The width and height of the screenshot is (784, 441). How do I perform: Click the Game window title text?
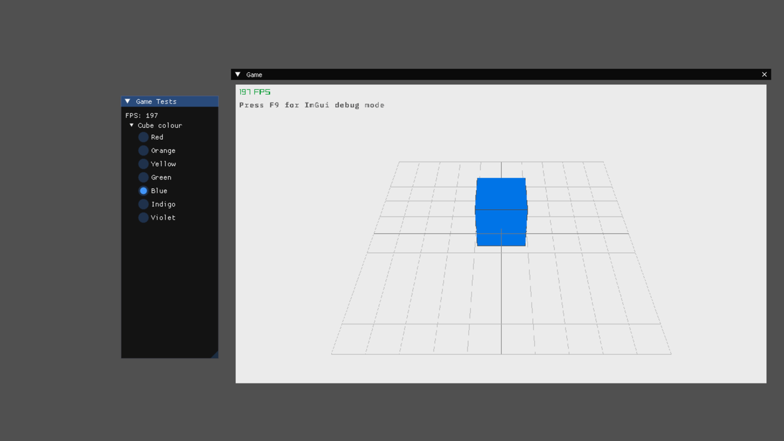pyautogui.click(x=254, y=75)
